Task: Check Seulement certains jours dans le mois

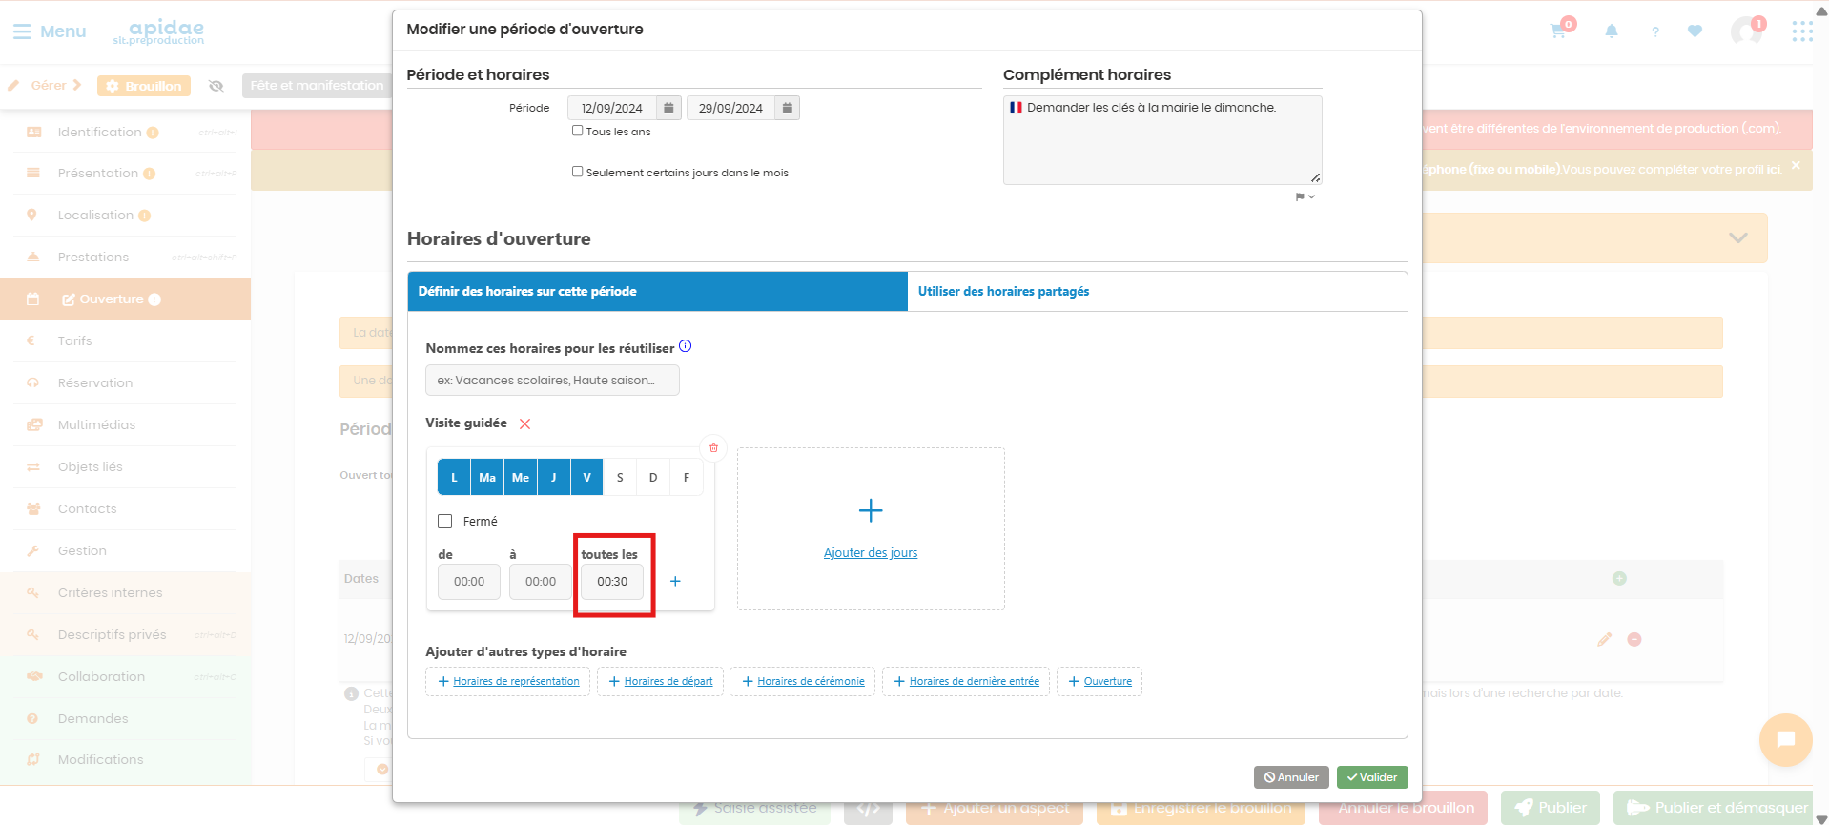Action: click(577, 172)
